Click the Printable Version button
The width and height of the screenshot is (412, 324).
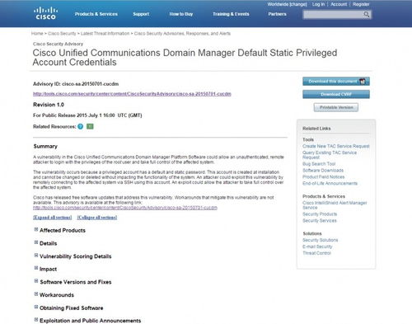click(336, 107)
